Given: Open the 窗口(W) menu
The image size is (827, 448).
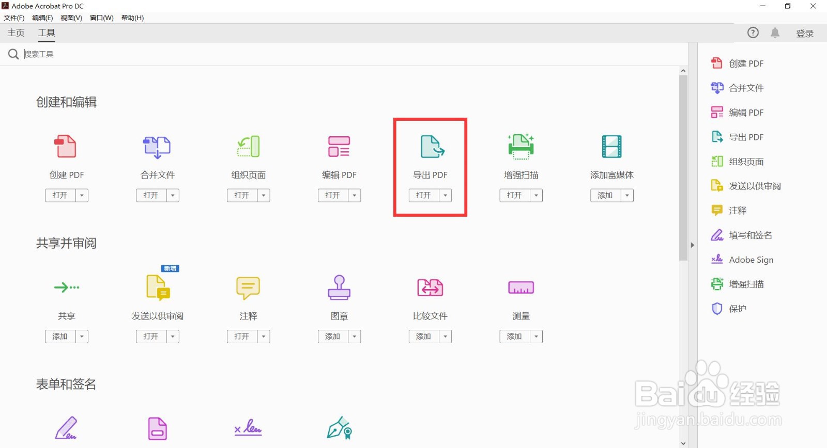Looking at the screenshot, I should pos(102,18).
